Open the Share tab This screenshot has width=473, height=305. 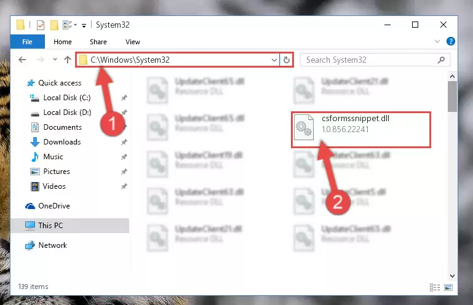point(98,42)
